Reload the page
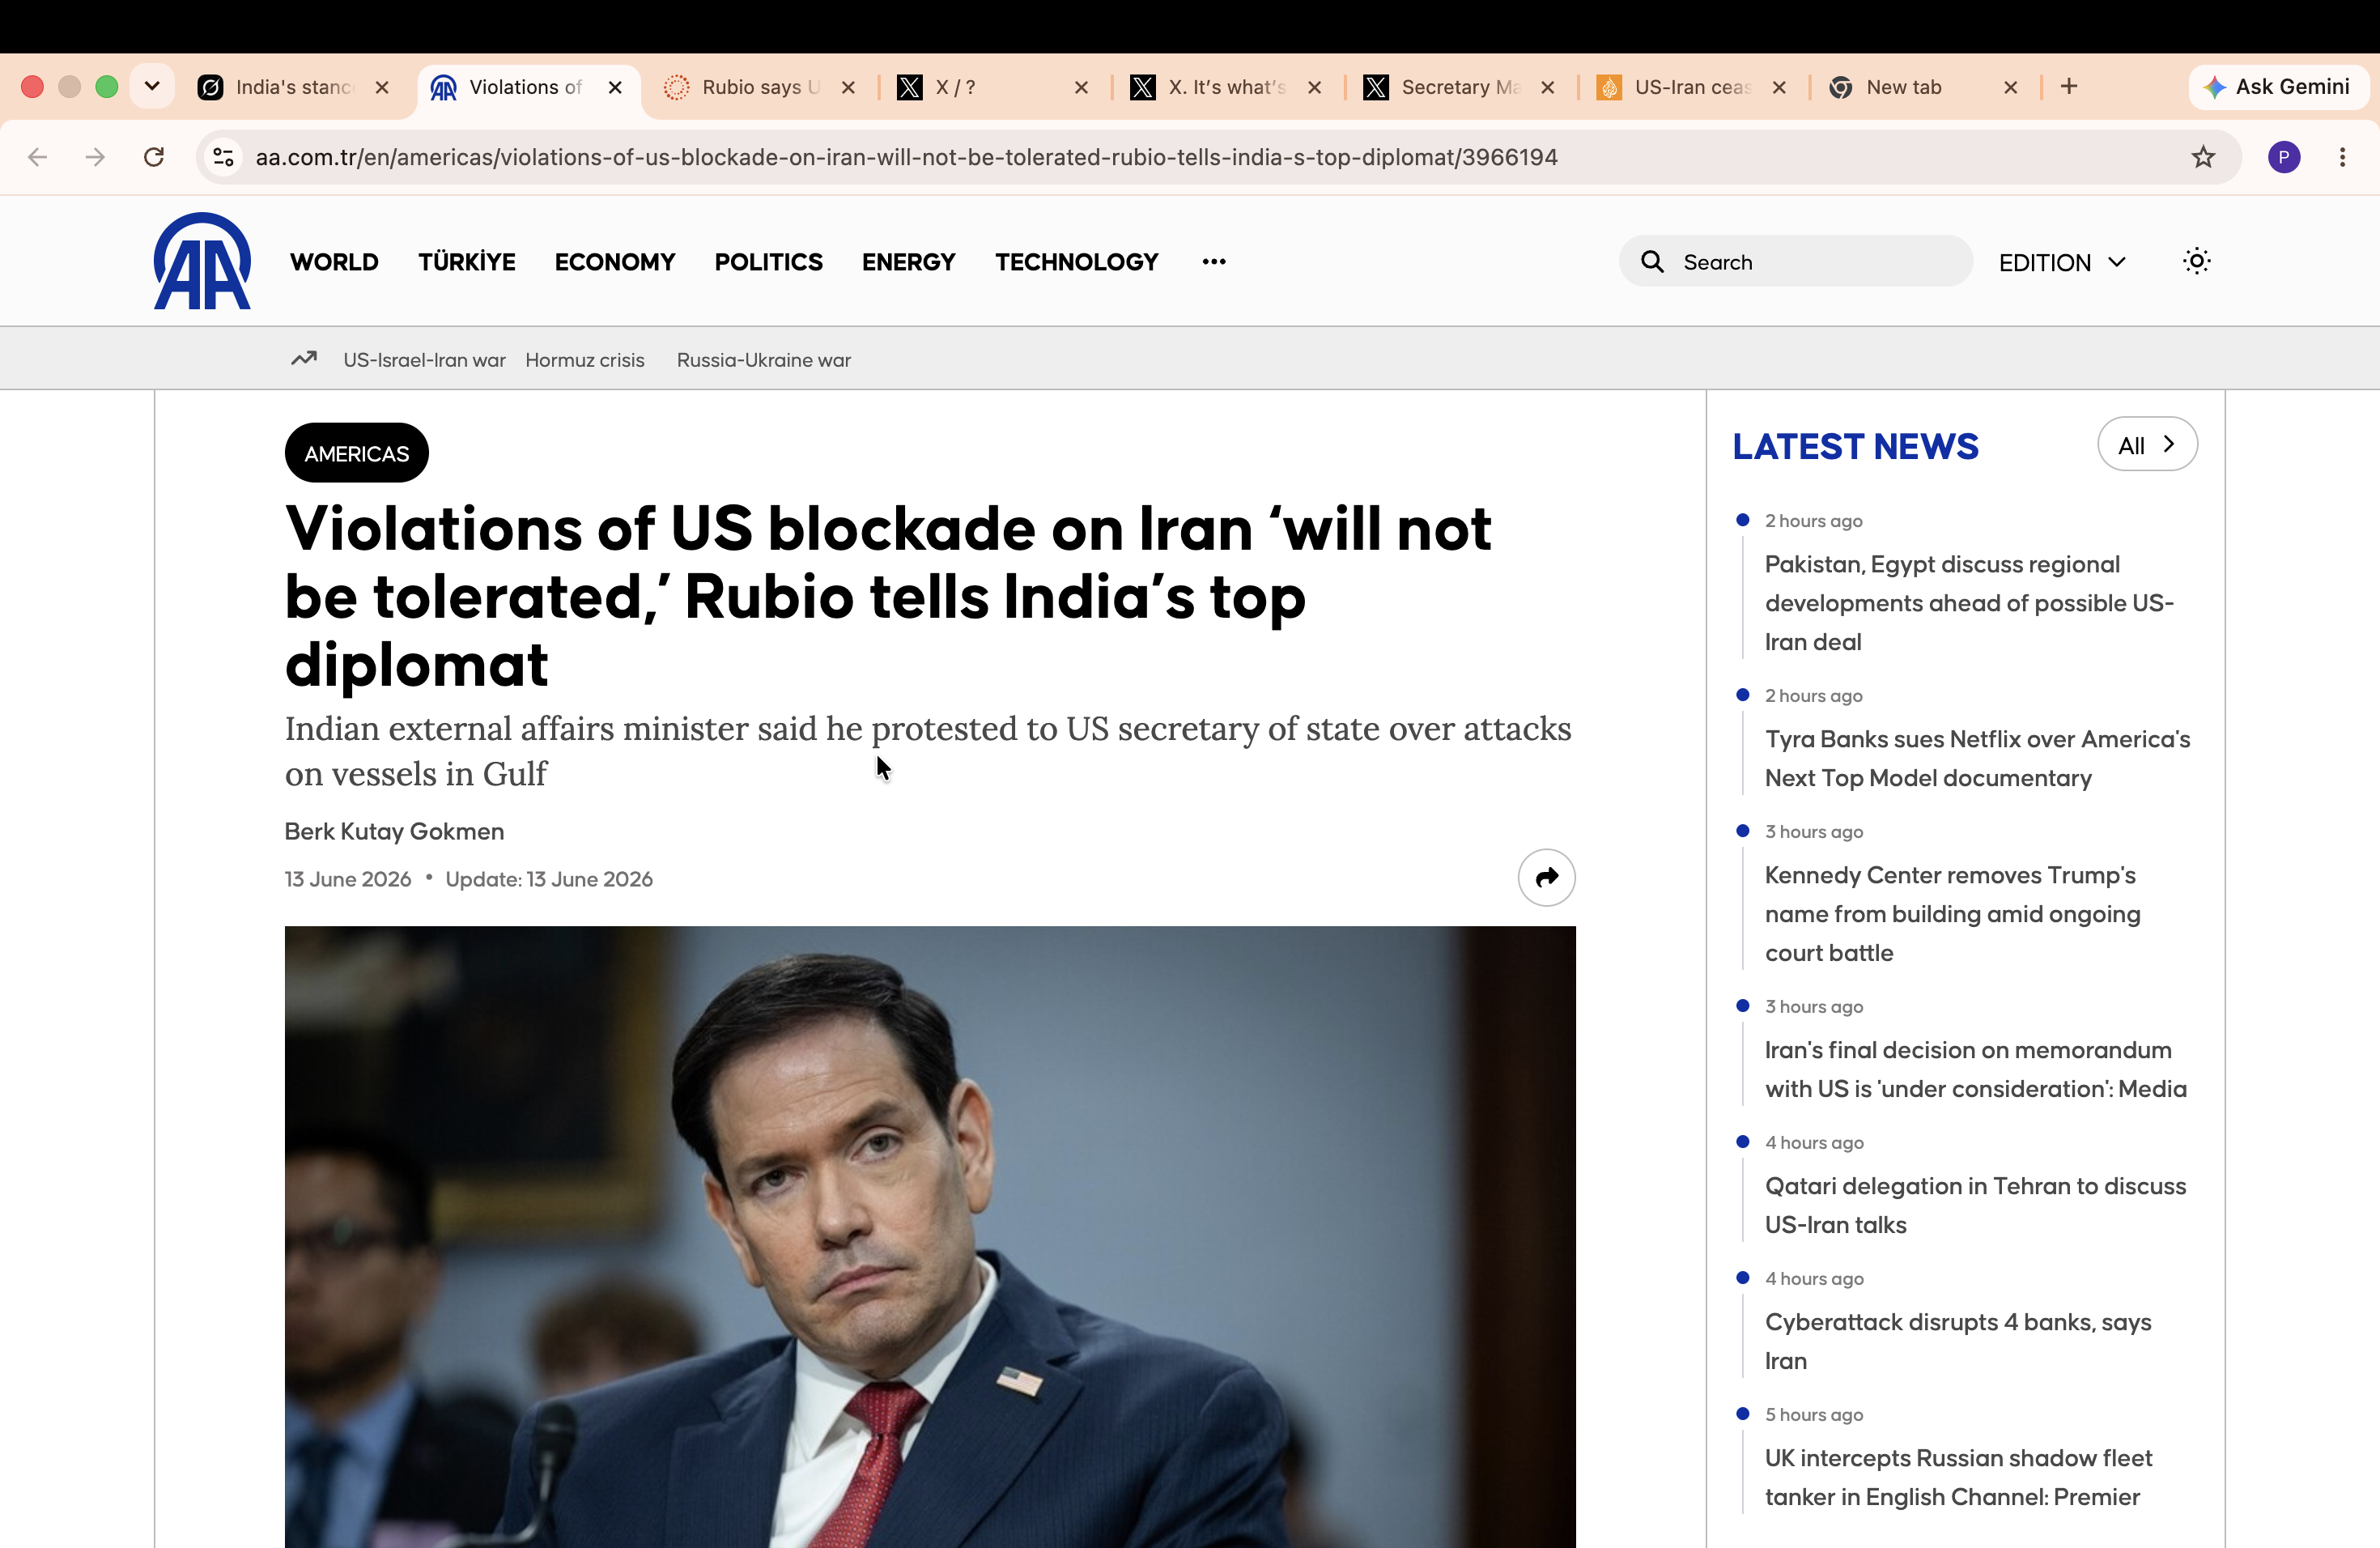The height and width of the screenshot is (1548, 2380). coord(154,157)
